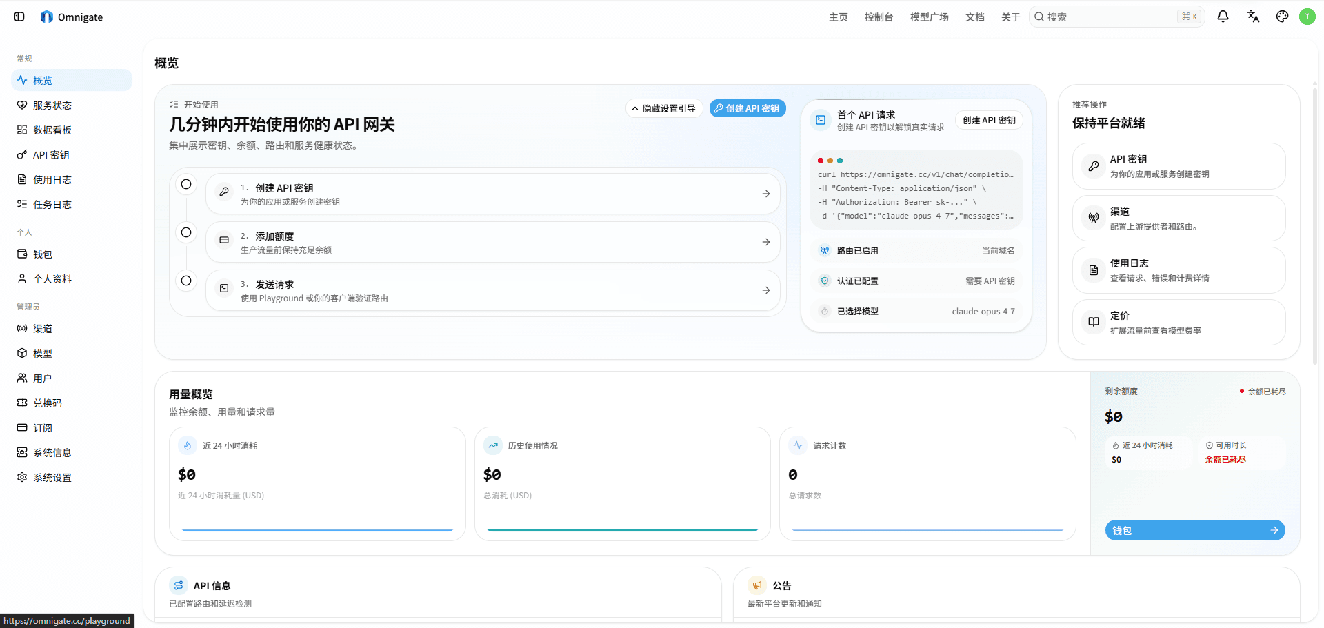This screenshot has height=628, width=1324.
Task: Click the page vertical scrollbar
Action: click(x=1315, y=227)
